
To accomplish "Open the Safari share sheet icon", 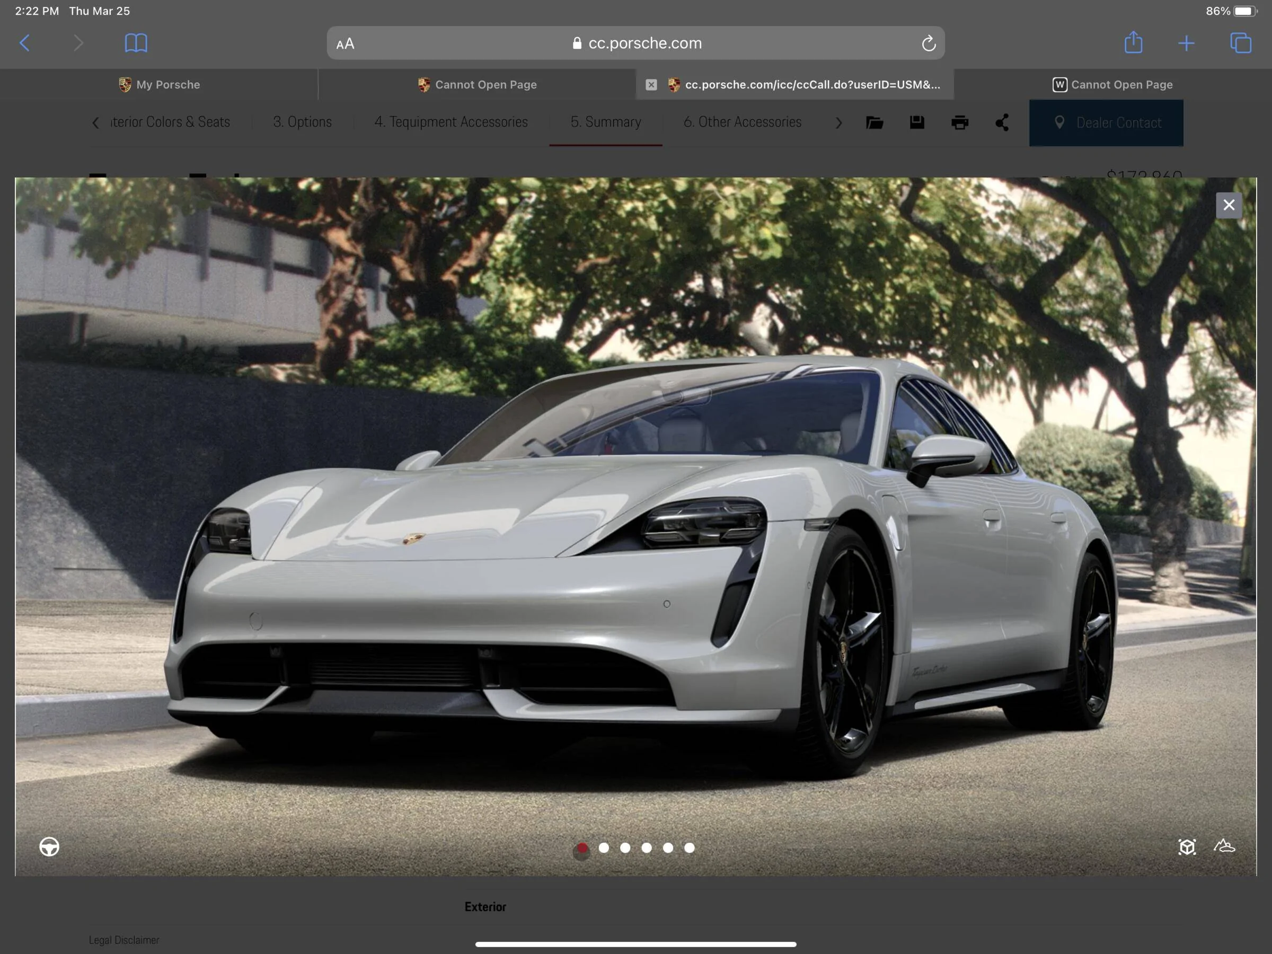I will (1133, 42).
